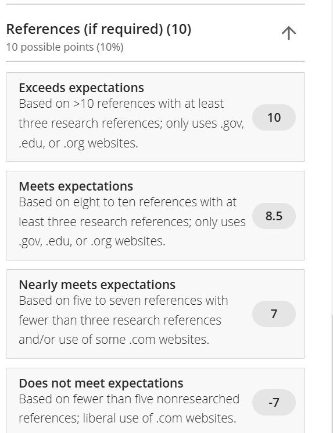Click the 'and/or use of some .com websites.' line
This screenshot has height=433, width=333.
click(114, 339)
